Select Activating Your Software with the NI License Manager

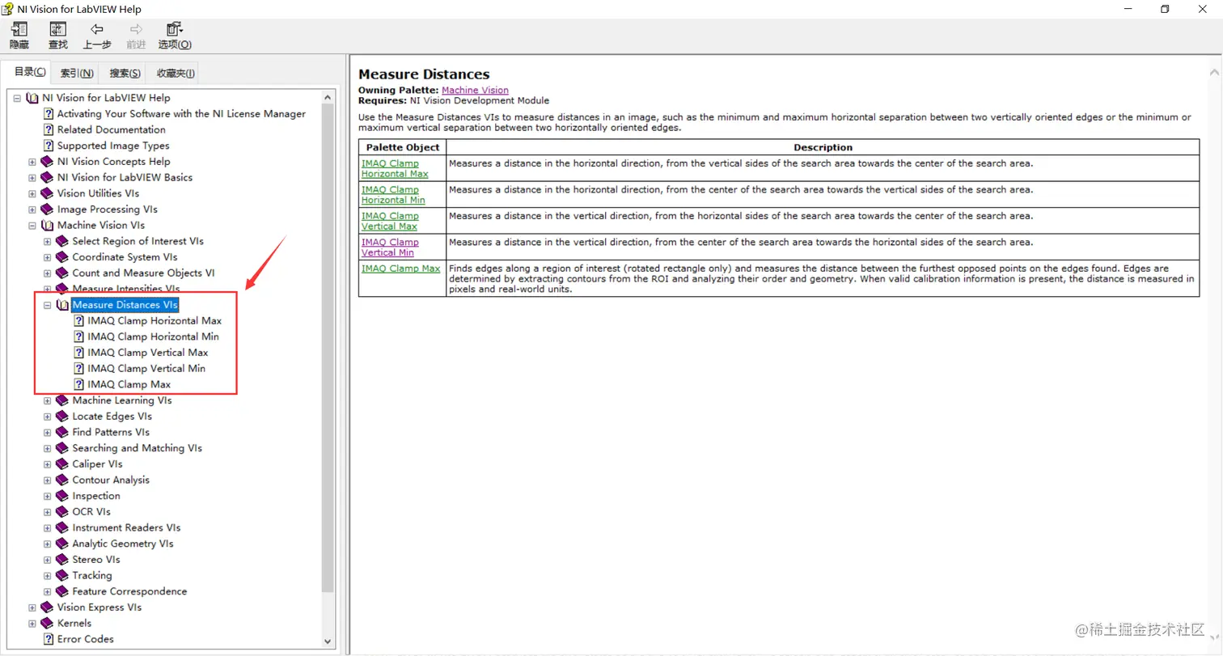pos(181,114)
